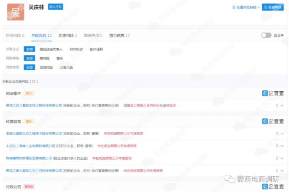
Task: Click the 司法案件 section heading
Action: point(14,93)
